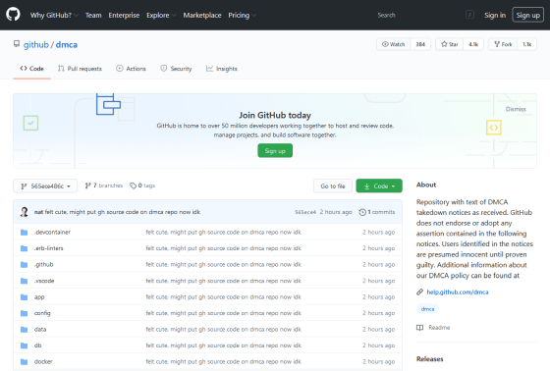The height and width of the screenshot is (371, 550).
Task: Click the Sign up button in header
Action: coord(528,15)
